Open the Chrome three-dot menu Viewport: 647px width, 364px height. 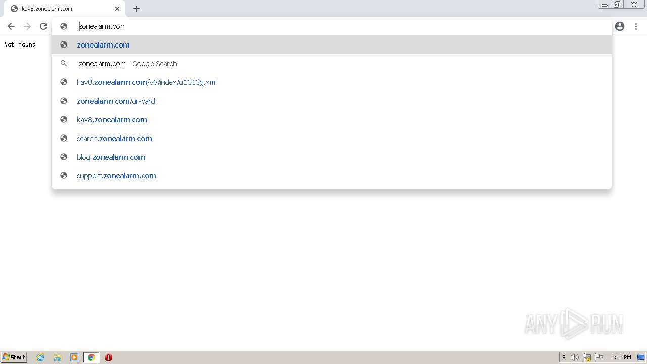[x=636, y=26]
